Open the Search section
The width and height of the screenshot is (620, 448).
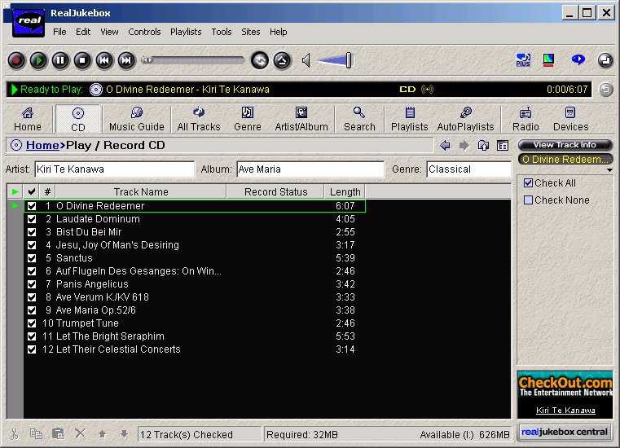(x=359, y=119)
